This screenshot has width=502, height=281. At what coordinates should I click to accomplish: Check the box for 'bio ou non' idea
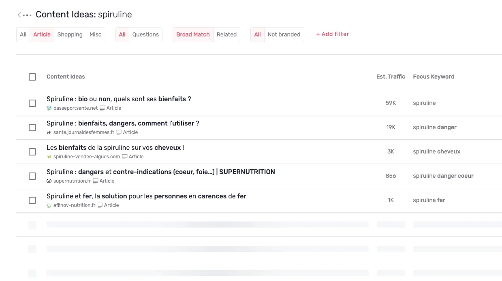pos(32,103)
